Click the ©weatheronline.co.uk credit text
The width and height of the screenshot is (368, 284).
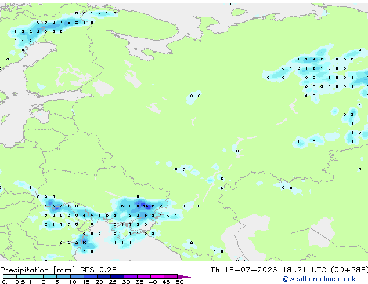[x=319, y=279]
